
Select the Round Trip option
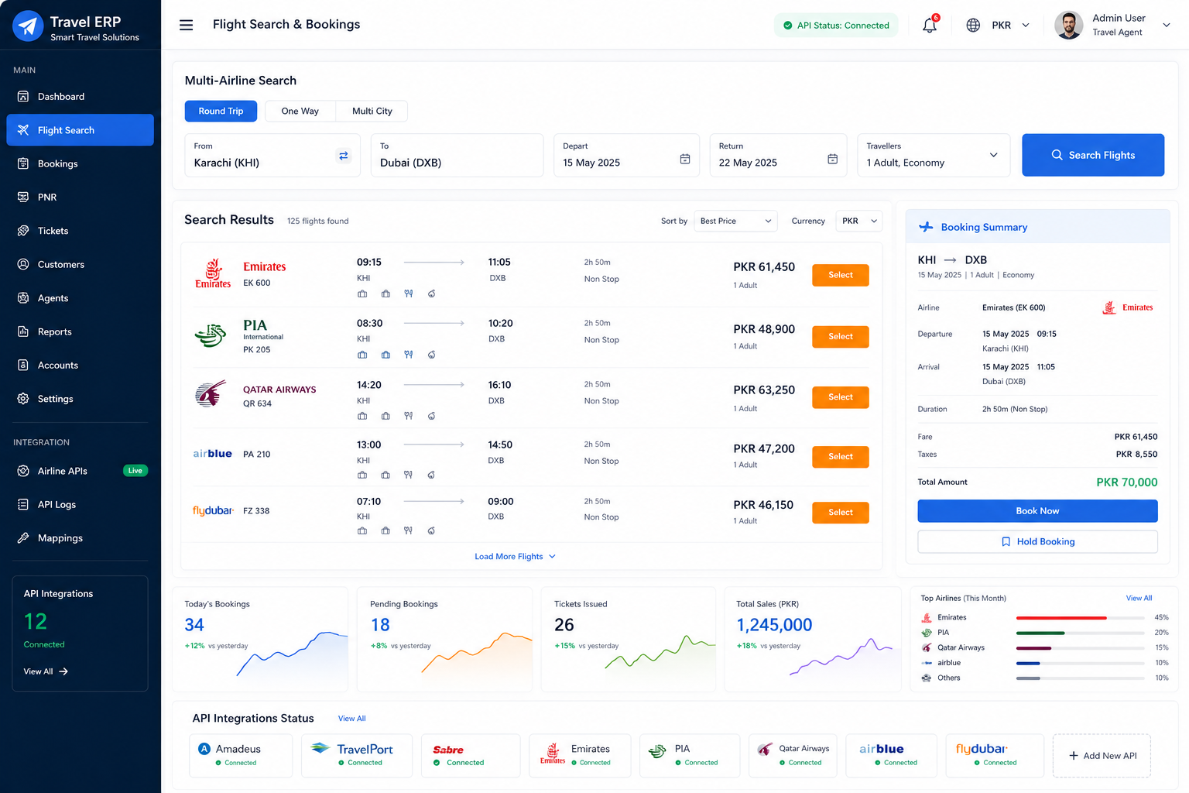221,111
